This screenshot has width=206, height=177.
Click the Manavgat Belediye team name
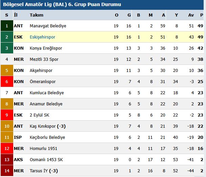pos(48,26)
